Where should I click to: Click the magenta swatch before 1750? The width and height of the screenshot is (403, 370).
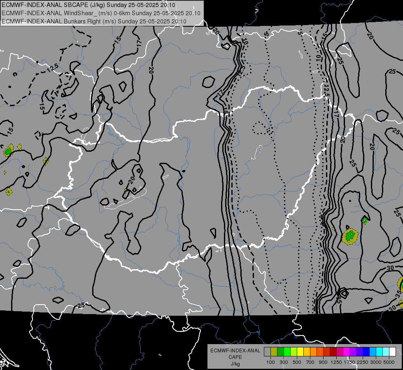click(x=347, y=352)
